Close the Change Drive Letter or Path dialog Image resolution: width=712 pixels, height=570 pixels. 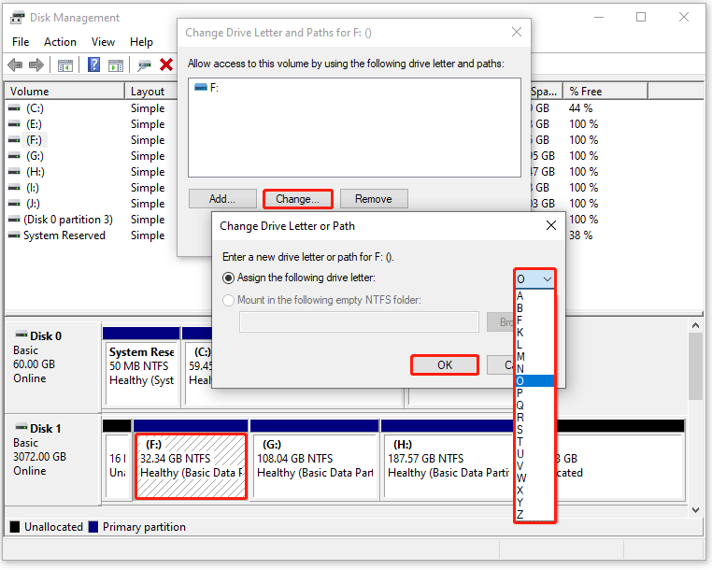(550, 225)
